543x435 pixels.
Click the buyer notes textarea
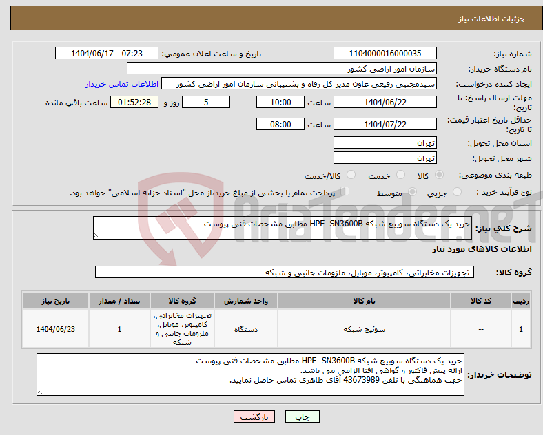coord(250,374)
